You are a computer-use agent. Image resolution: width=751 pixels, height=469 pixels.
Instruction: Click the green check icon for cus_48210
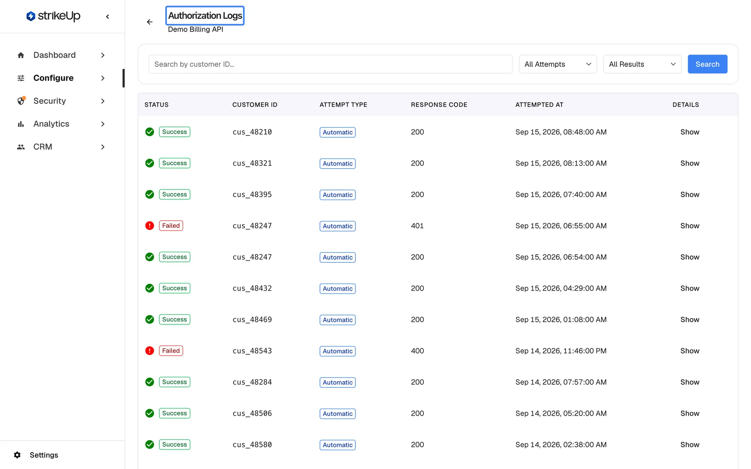(150, 132)
